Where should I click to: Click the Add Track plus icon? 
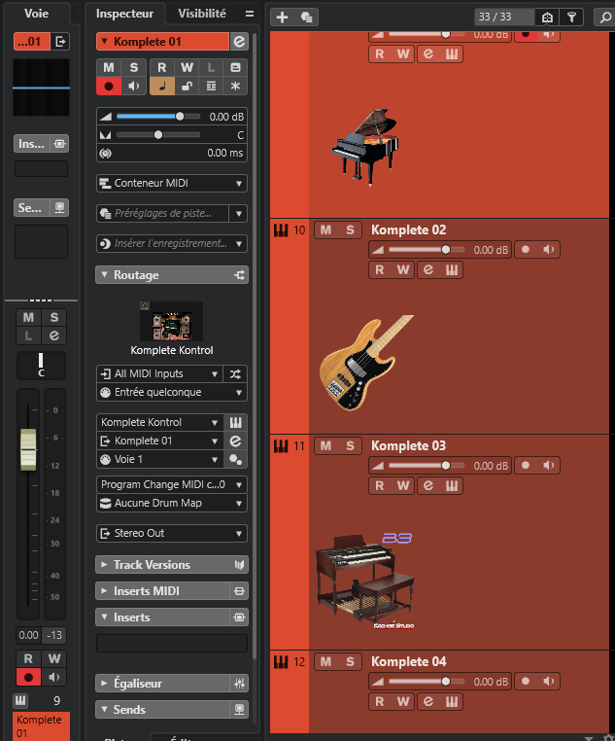(x=282, y=17)
